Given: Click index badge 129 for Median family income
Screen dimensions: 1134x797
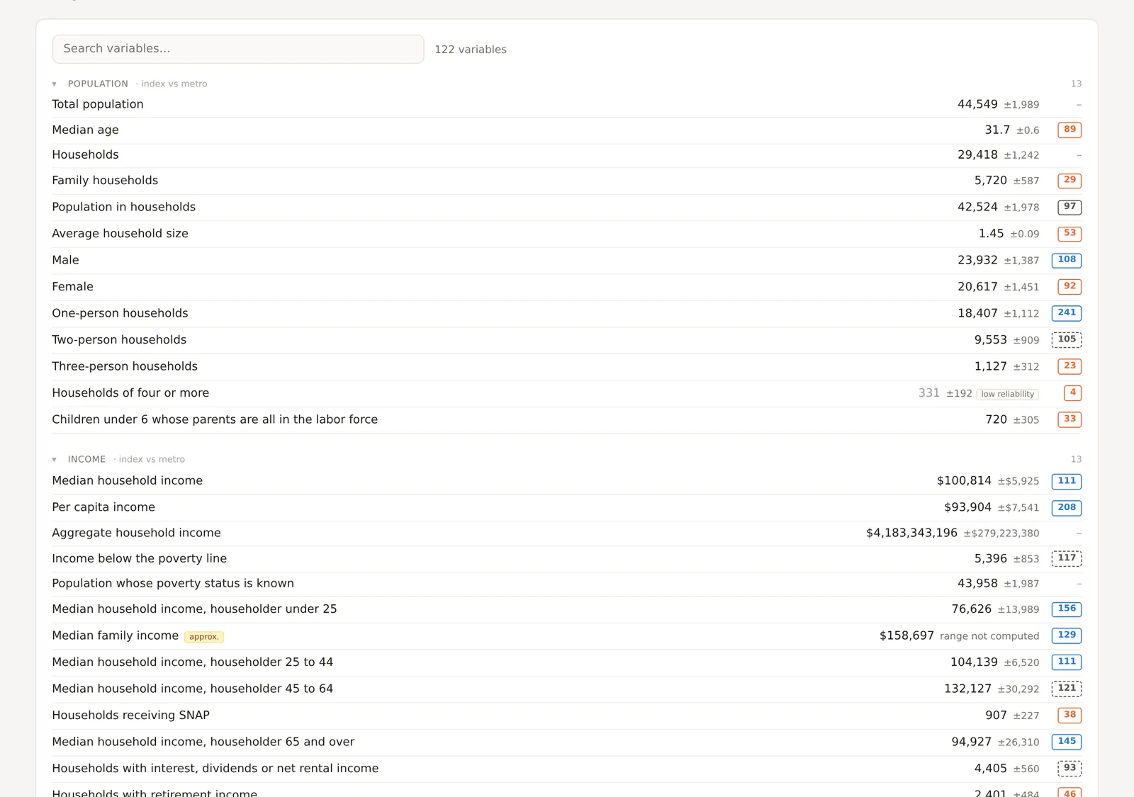Looking at the screenshot, I should (1067, 635).
